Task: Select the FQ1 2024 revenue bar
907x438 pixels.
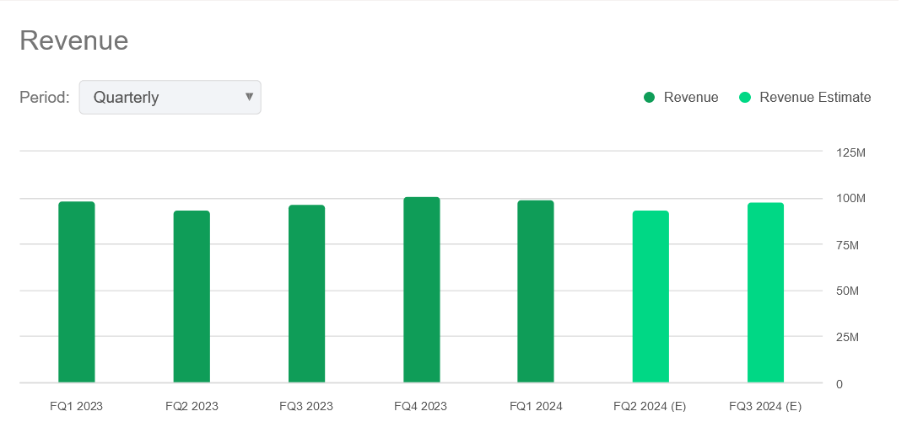Action: click(536, 291)
